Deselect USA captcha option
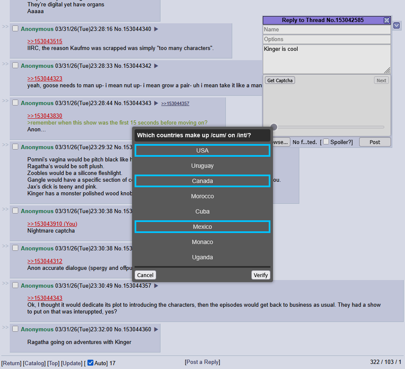Viewport: 405px width, 369px height. pyautogui.click(x=202, y=150)
